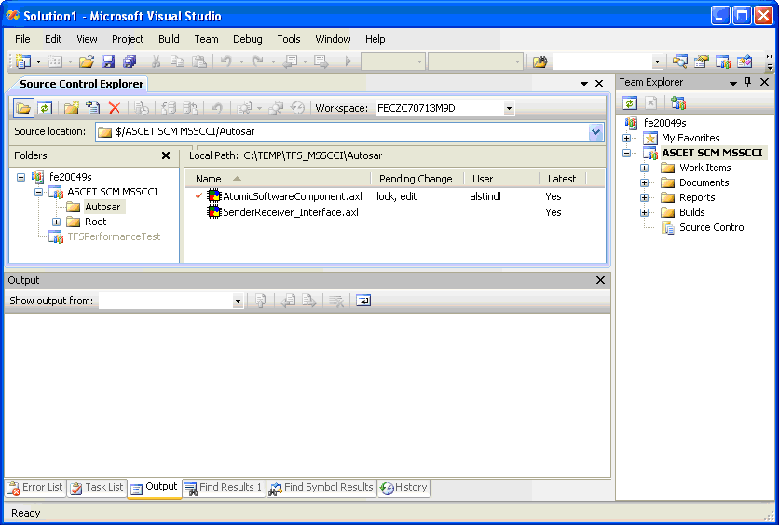Expand the Builds node
Viewport: 779px width, 525px height.
[x=645, y=212]
